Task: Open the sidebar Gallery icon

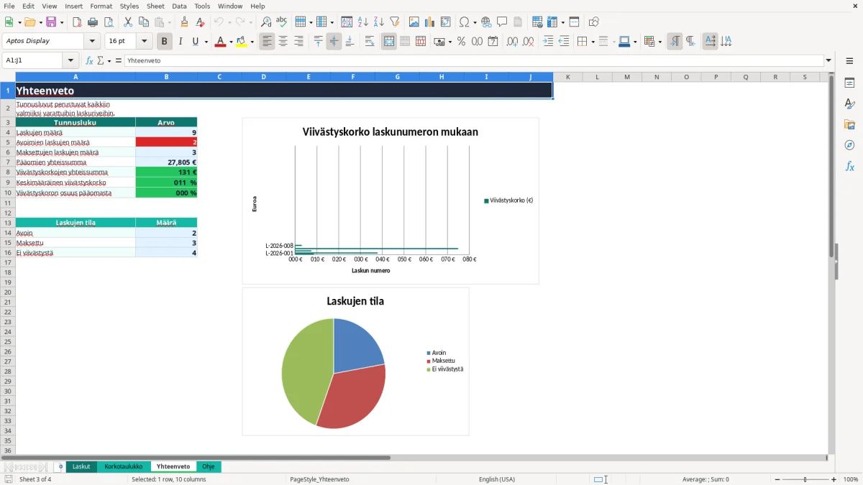Action: point(849,124)
